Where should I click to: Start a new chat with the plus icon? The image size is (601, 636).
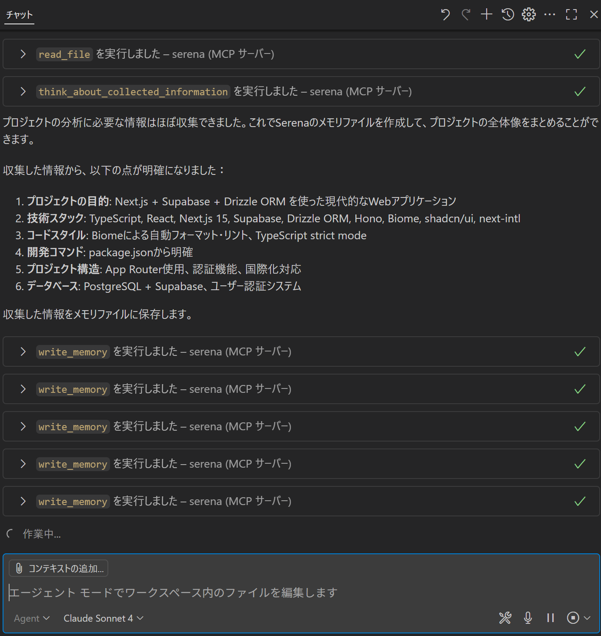(x=486, y=14)
